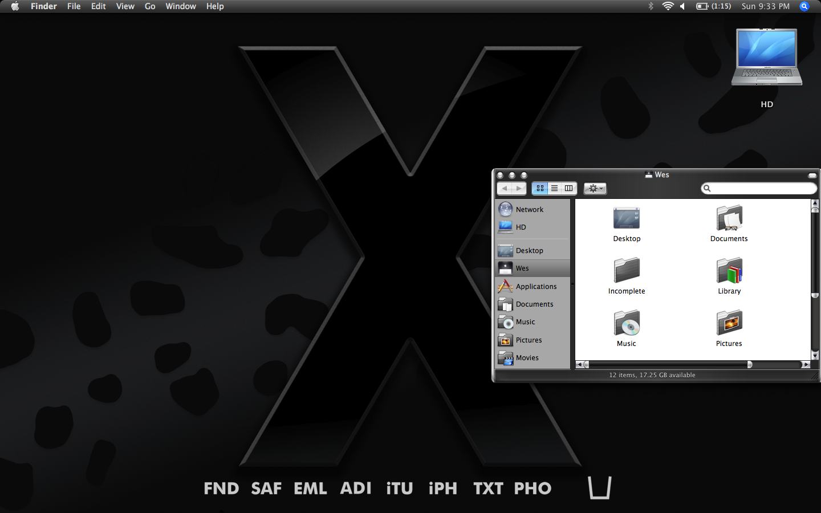Open the Trash in the dock
821x513 pixels.
pyautogui.click(x=600, y=488)
